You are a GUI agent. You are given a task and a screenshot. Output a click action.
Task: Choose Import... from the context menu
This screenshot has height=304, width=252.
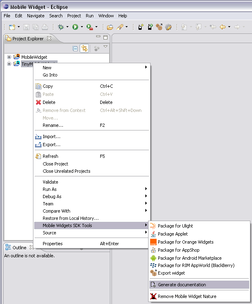tap(91, 136)
